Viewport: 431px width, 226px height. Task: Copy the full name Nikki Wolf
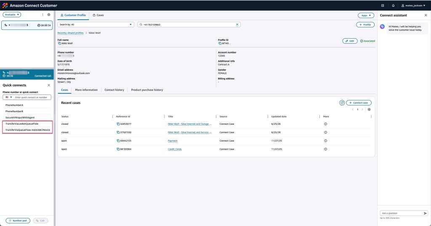coord(59,43)
